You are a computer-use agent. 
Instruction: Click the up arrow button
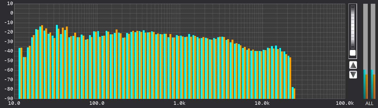(x=353, y=65)
